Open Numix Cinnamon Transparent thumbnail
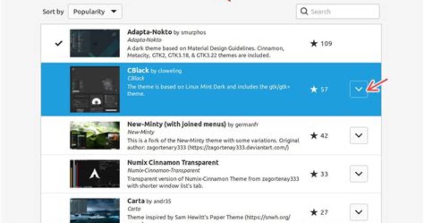Screen dimensions: 424x223 (x=95, y=174)
